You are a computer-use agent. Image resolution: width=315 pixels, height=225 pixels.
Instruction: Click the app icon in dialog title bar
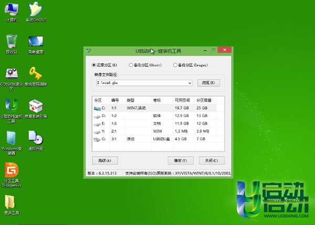tap(89, 50)
